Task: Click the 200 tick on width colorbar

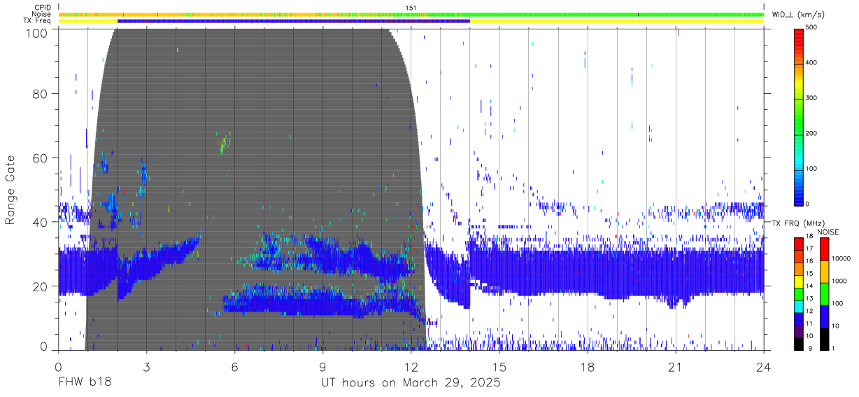Action: pos(811,133)
